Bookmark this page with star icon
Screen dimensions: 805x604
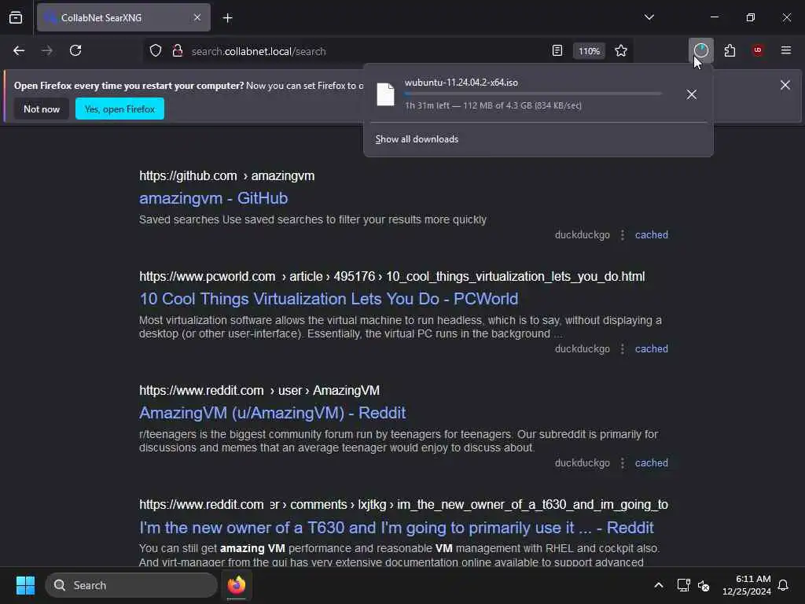point(621,51)
